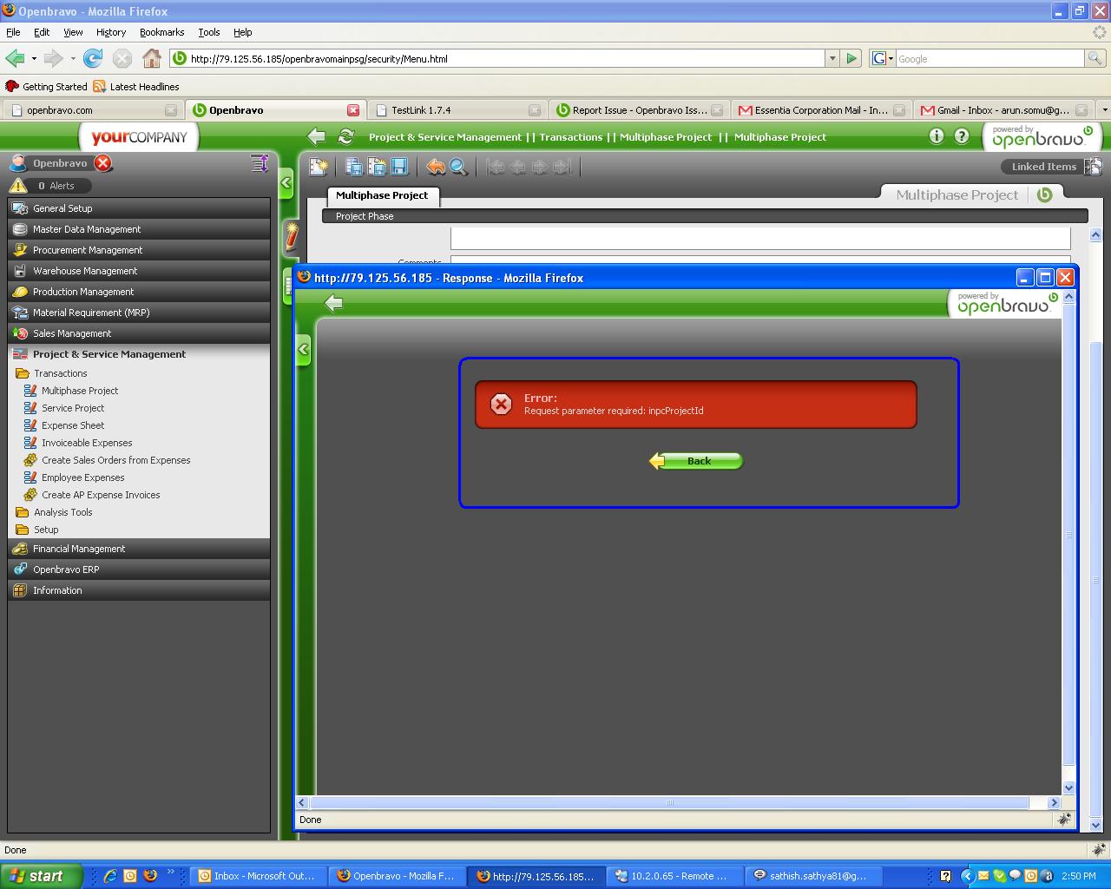Open the About info icon
Image resolution: width=1111 pixels, height=889 pixels.
coord(936,136)
